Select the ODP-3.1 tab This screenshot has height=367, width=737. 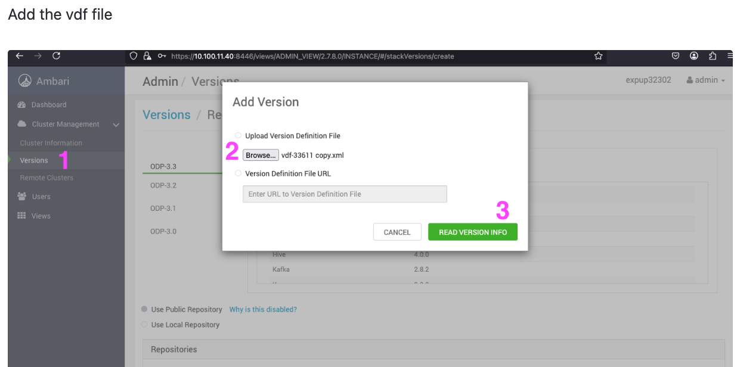pos(163,209)
